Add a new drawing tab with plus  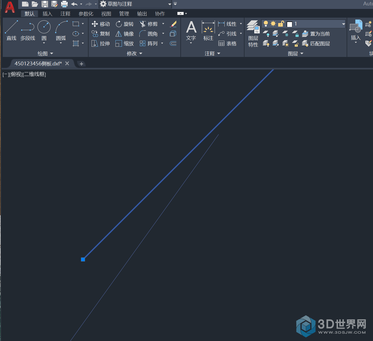pos(81,64)
